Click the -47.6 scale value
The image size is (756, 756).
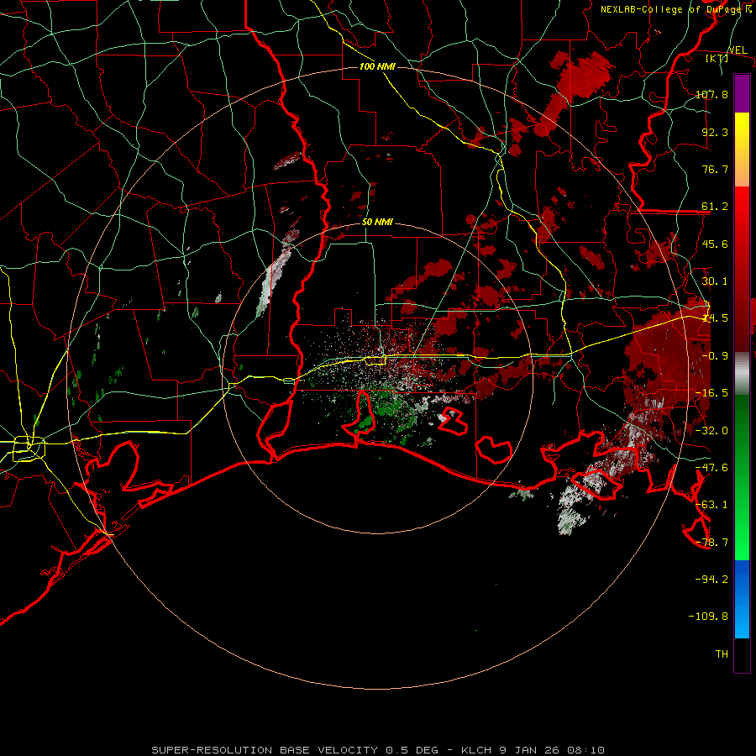[711, 468]
